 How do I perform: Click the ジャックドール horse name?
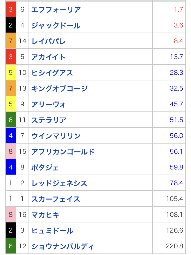click(x=56, y=25)
